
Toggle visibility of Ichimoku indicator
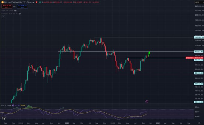point(20,14)
